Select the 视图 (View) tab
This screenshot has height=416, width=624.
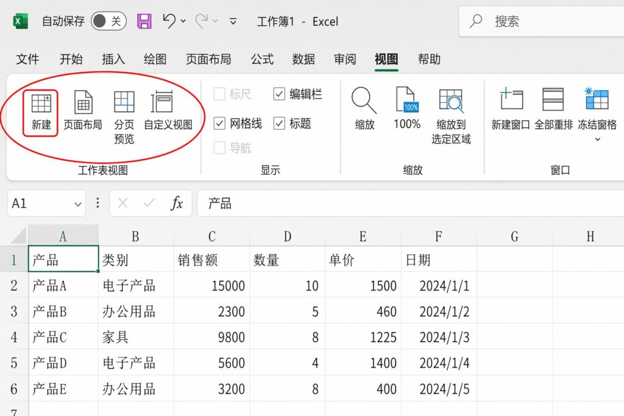click(x=386, y=59)
